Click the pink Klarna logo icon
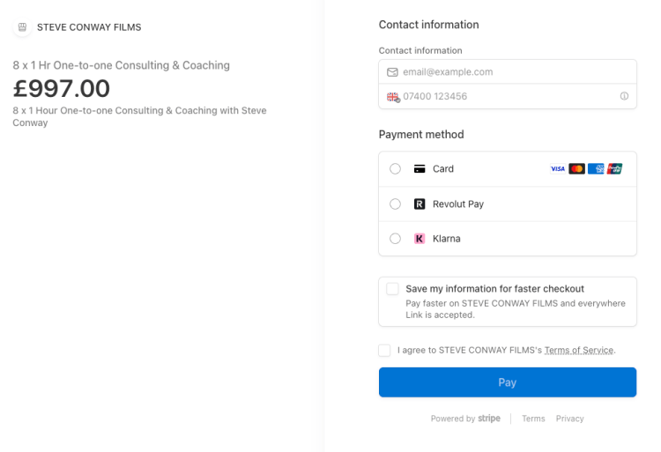 (x=420, y=239)
